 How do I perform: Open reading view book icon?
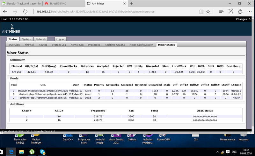(x=200, y=11)
